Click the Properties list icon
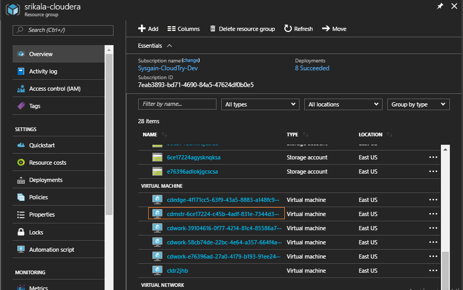Screen dimensions: 463x290 pos(21,214)
